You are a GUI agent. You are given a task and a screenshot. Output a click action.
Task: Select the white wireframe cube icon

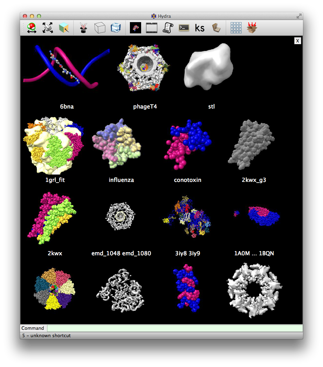[x=100, y=28]
